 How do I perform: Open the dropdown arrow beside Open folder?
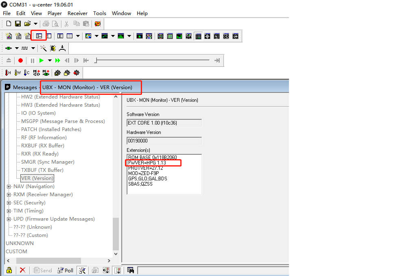[35, 24]
